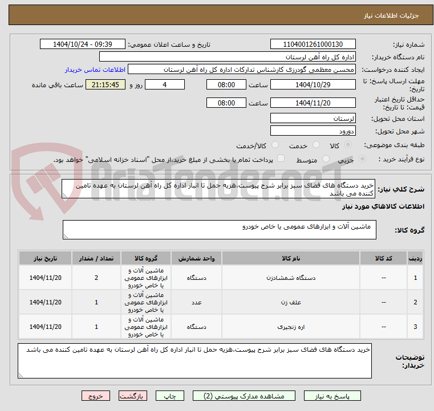Click the response deadline date 1404/10/29

tap(313, 84)
